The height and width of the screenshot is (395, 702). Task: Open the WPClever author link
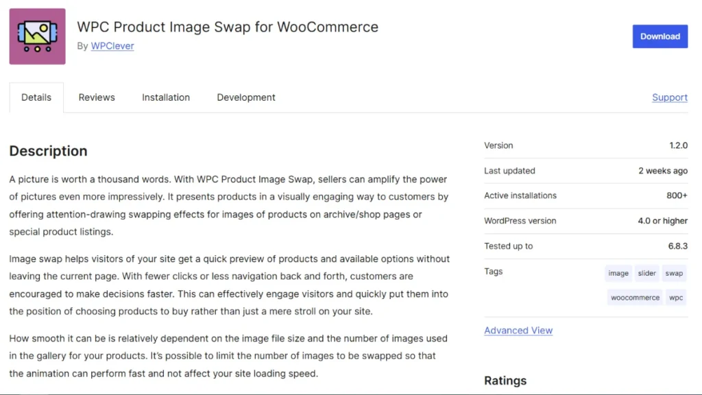point(112,46)
